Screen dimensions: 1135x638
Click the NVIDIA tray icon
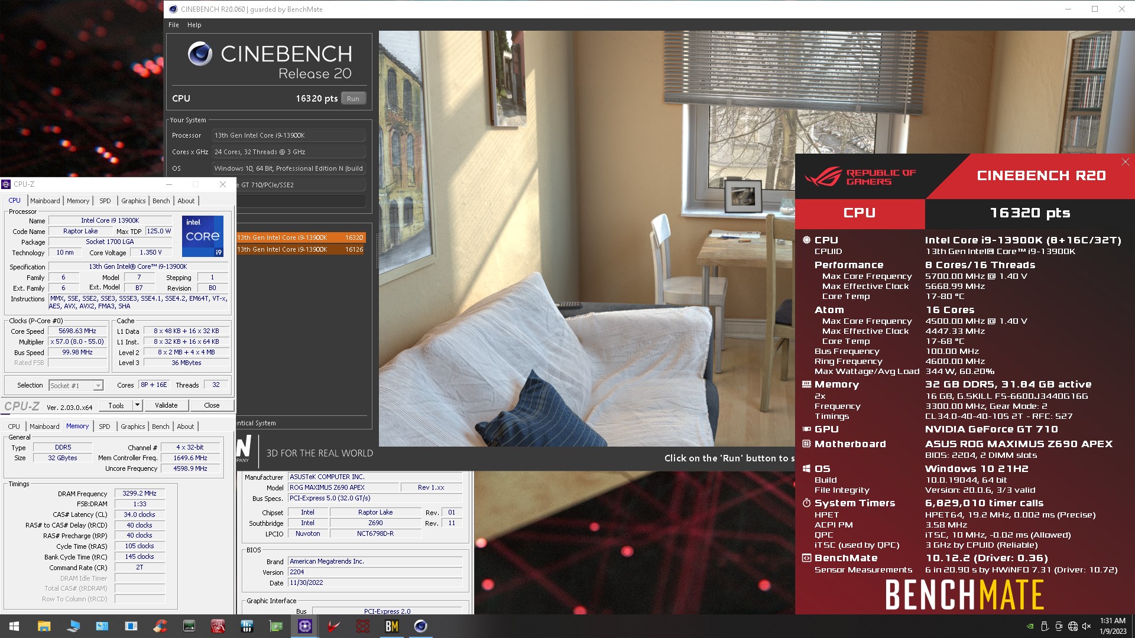(x=1030, y=626)
